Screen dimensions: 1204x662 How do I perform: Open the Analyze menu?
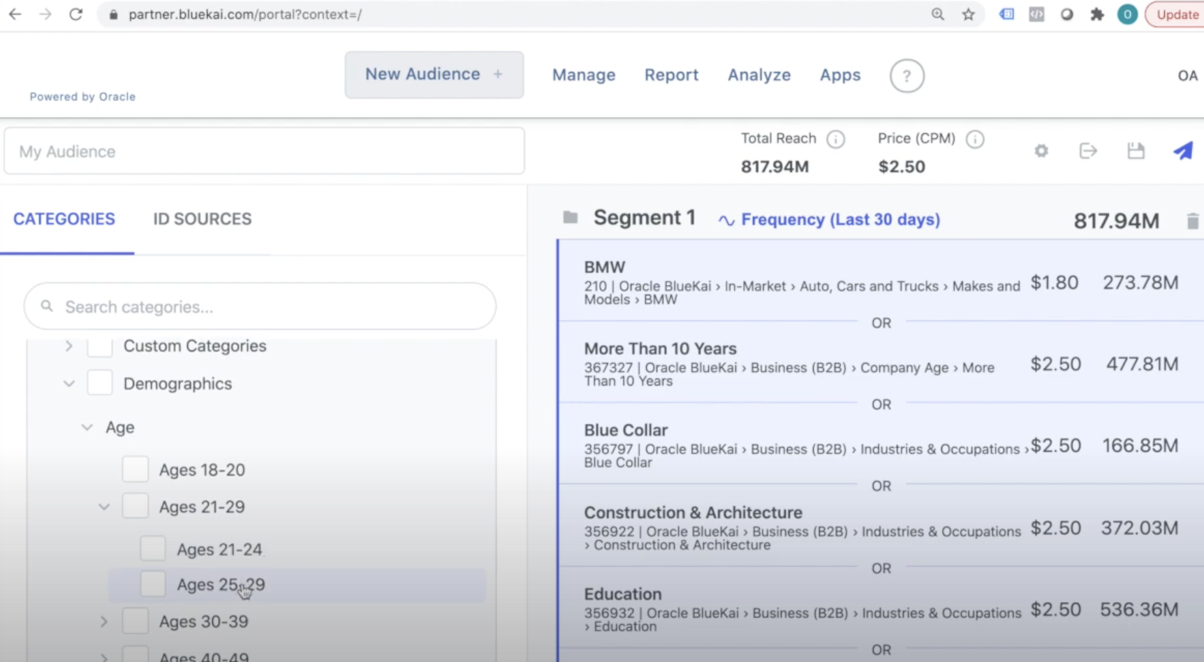(x=759, y=75)
